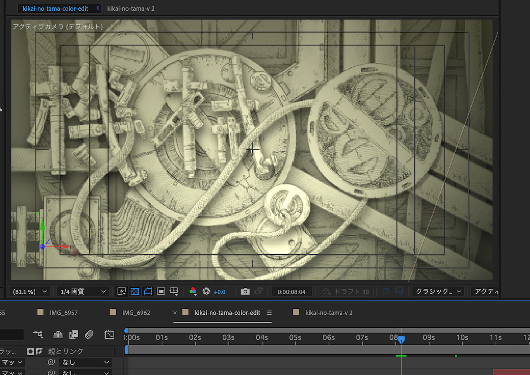The image size is (530, 375).
Task: Open クラシック renderer dropdown
Action: (x=438, y=291)
